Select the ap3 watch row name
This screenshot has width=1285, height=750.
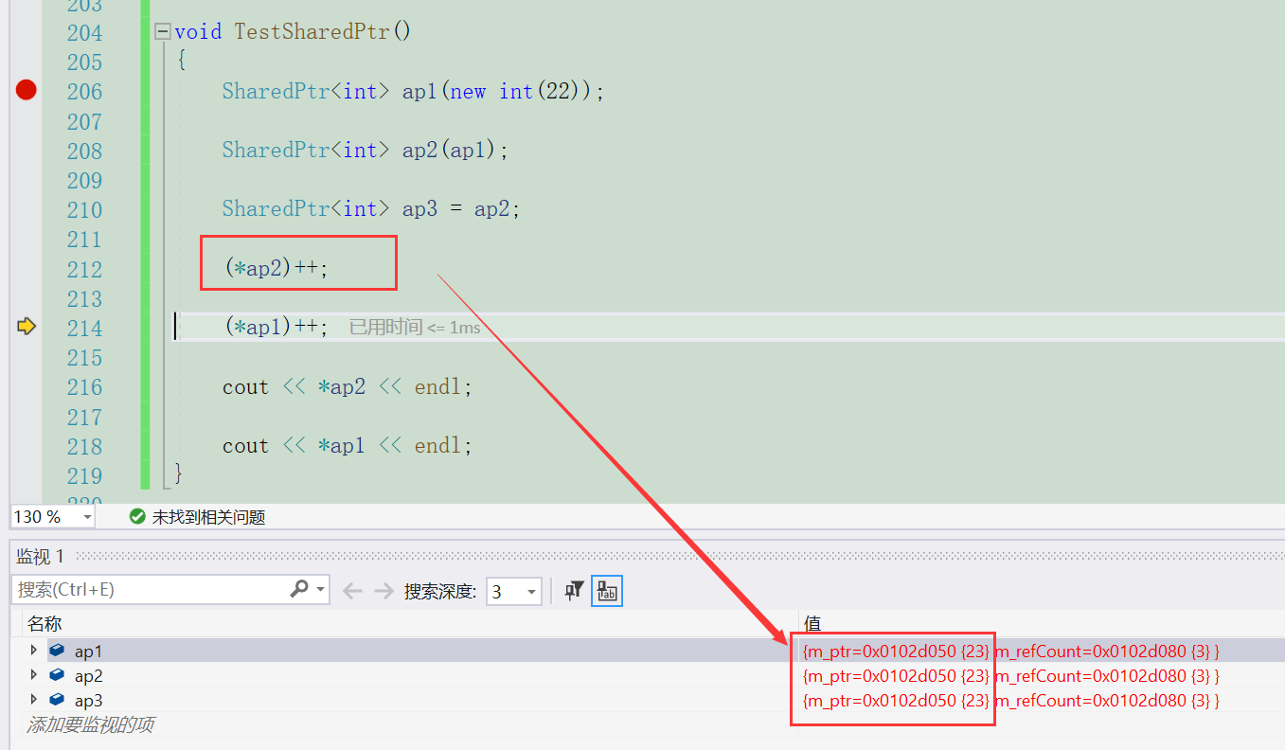(x=88, y=701)
